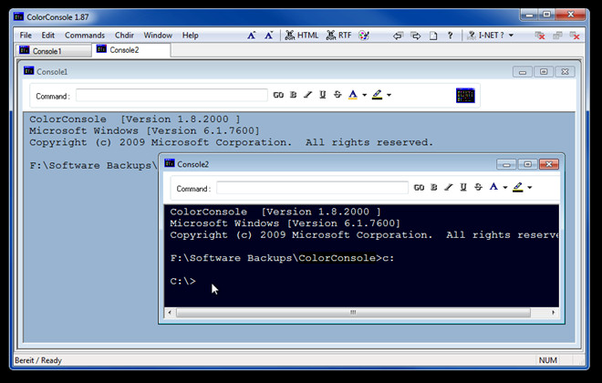The width and height of the screenshot is (602, 383).
Task: Apply font color in Console2 toolbar
Action: pos(493,187)
